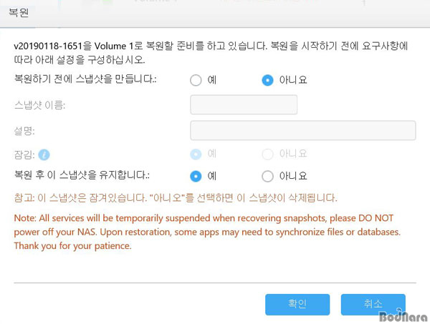Confirm the restore with the 확인 button

(x=297, y=304)
